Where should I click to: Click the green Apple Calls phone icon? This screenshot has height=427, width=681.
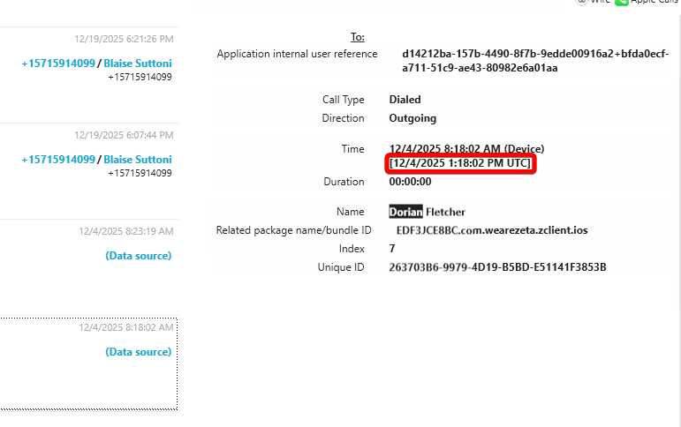click(622, 2)
